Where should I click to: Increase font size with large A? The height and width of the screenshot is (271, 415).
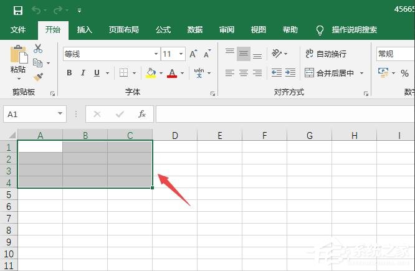coord(193,54)
